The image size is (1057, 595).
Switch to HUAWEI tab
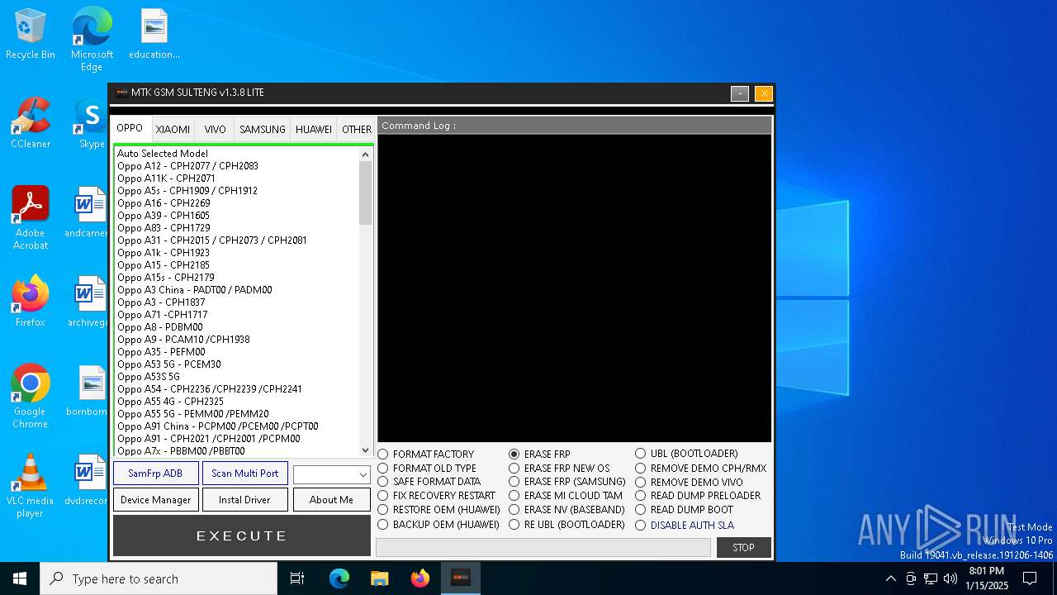tap(314, 130)
